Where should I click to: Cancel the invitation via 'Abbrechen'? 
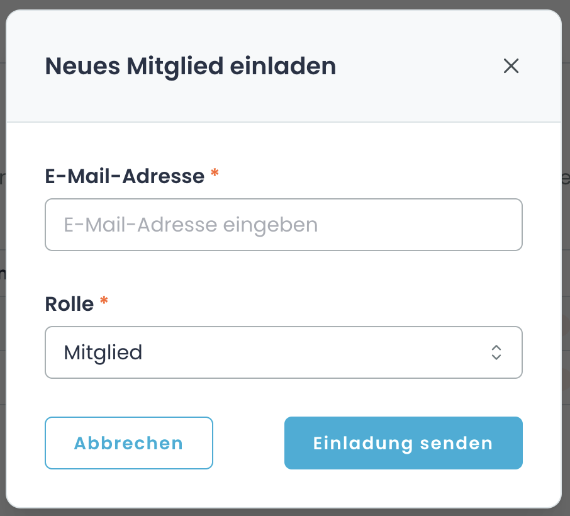click(x=128, y=443)
